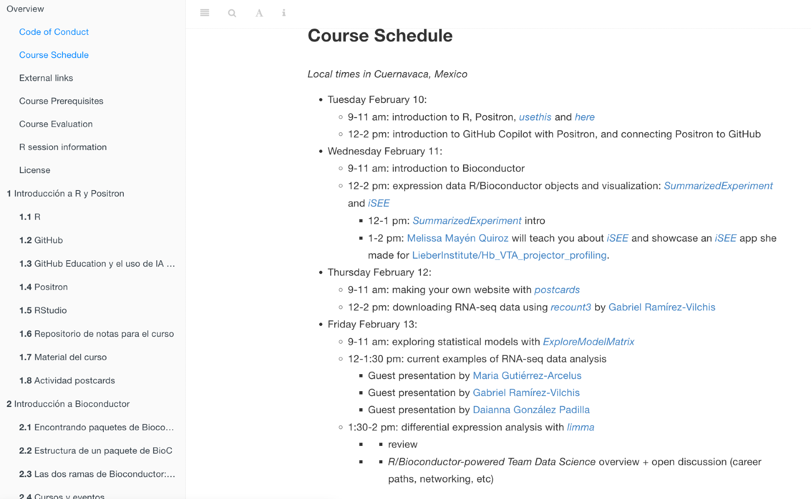Click the usethis package link
The height and width of the screenshot is (499, 811).
click(x=535, y=117)
